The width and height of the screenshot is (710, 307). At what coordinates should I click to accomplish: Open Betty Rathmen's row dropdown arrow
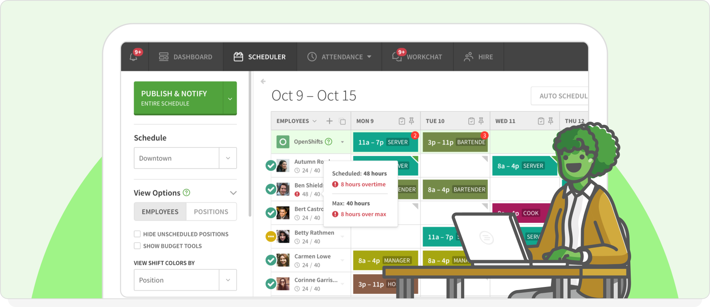[x=342, y=237]
